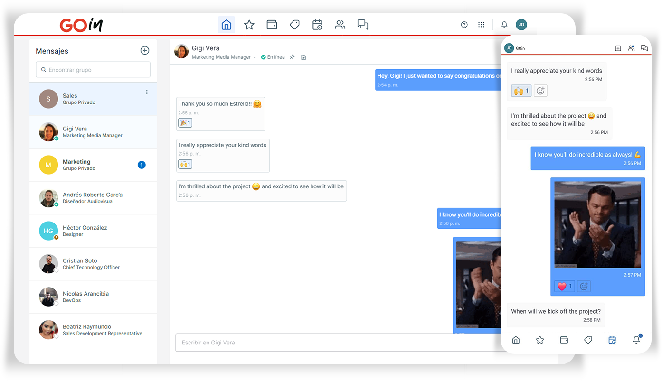
Task: Open the Home icon in desktop top navigation
Action: click(227, 25)
